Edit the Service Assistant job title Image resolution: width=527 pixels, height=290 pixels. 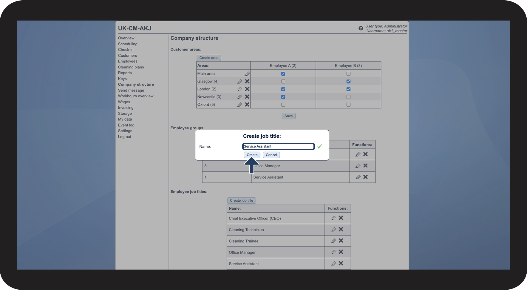333,264
